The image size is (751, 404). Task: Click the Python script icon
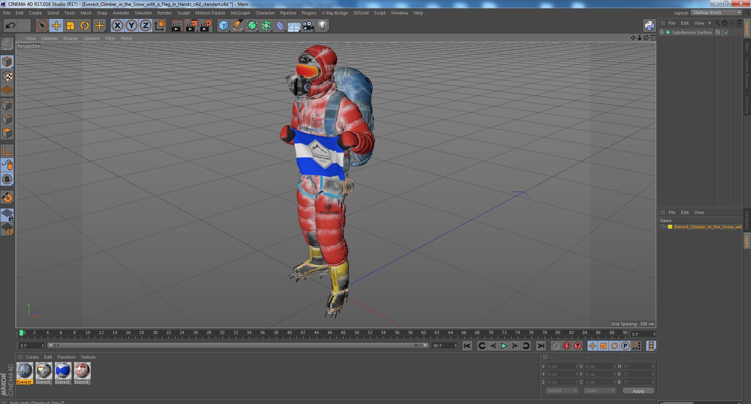[x=649, y=26]
